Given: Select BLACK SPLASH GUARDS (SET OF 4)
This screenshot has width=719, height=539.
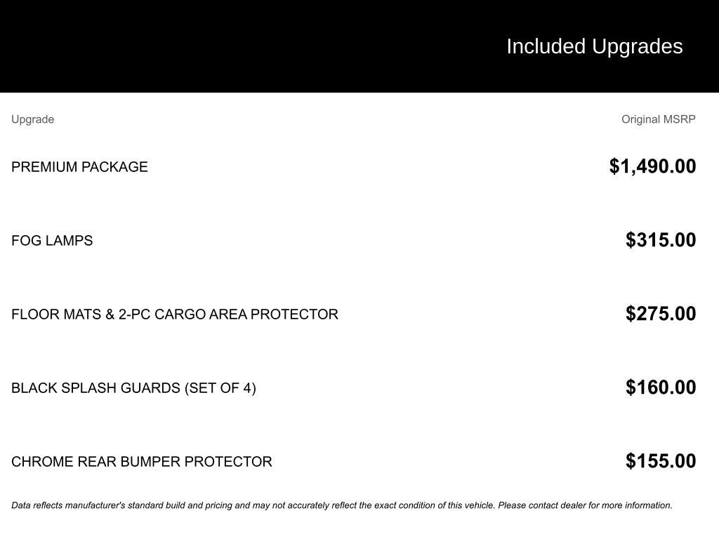Looking at the screenshot, I should [133, 388].
